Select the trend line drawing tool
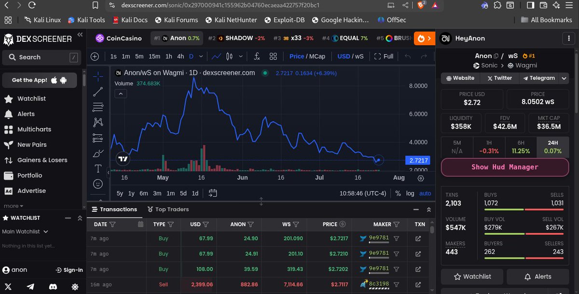Screen dimensions: 579x294 click(98, 91)
